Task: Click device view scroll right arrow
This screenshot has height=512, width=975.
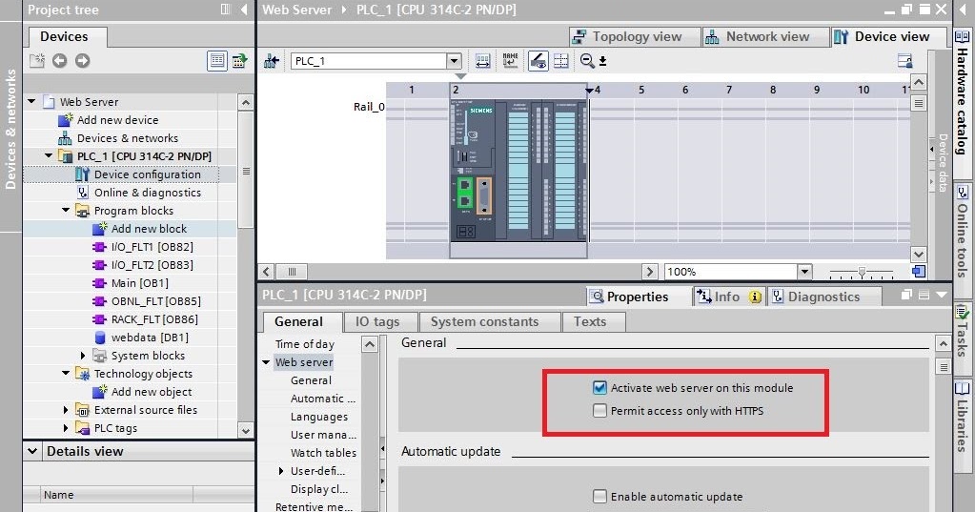Action: 649,272
